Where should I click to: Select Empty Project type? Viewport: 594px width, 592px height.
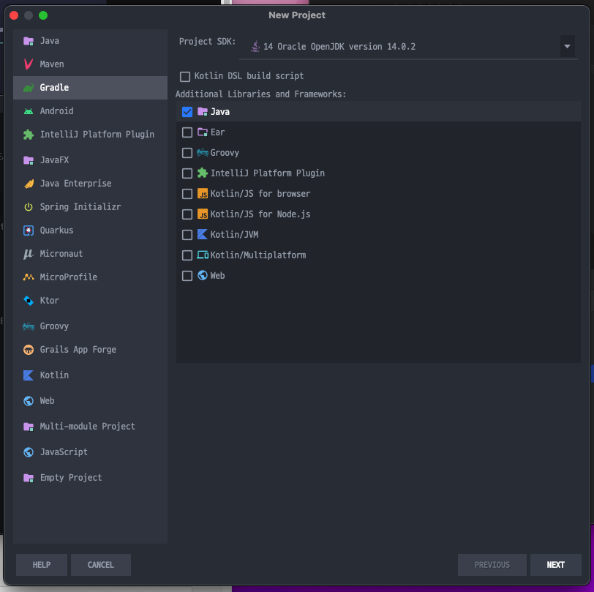tap(90, 478)
